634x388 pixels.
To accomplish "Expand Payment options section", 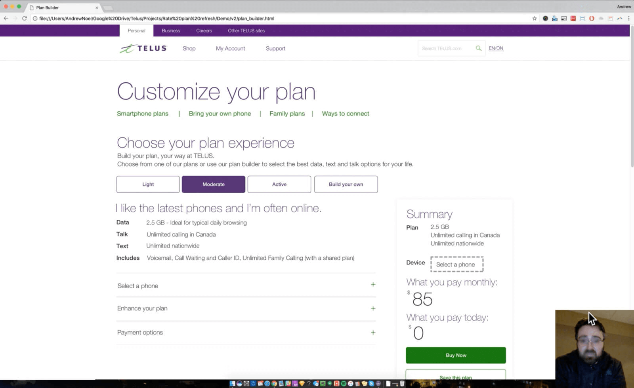I will click(246, 333).
